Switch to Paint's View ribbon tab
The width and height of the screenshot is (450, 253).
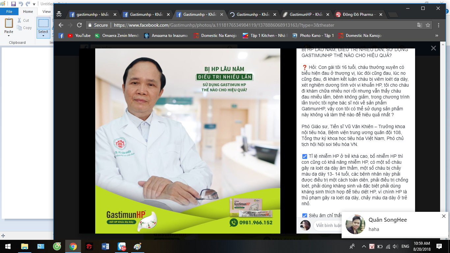click(47, 12)
